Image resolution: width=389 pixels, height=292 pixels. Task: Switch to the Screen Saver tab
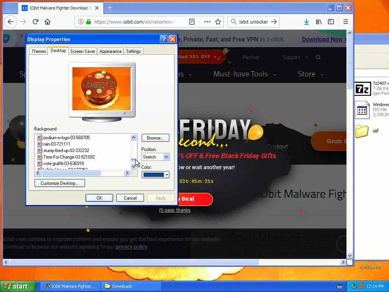coord(82,51)
